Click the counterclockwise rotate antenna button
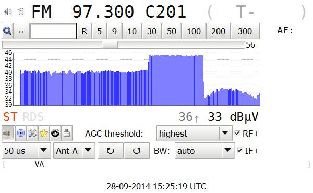Screen dimensions: 313x193 pyautogui.click(x=137, y=151)
